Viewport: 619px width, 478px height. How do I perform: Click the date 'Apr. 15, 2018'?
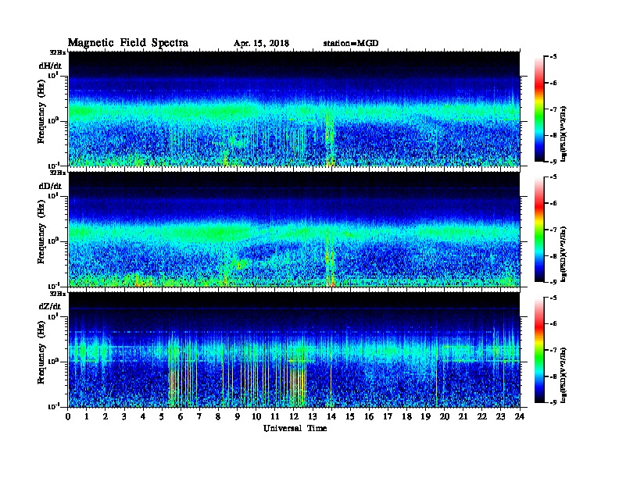tap(261, 44)
